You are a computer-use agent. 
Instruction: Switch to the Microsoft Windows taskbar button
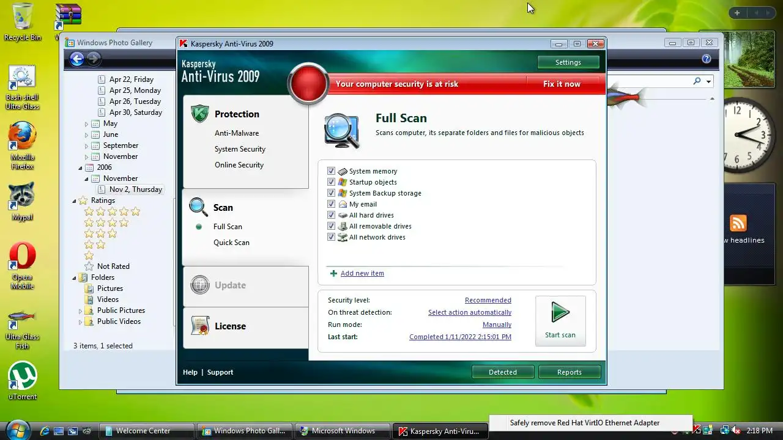(342, 431)
